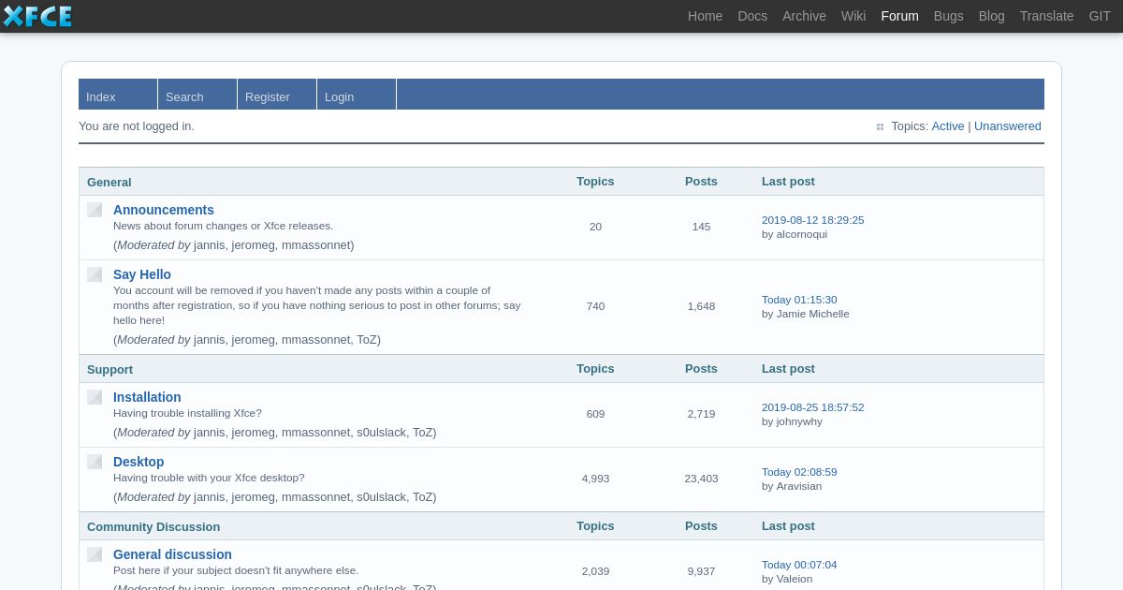Open last post Today 02:08:59
Viewport: 1123px width, 590px height.
pyautogui.click(x=799, y=472)
